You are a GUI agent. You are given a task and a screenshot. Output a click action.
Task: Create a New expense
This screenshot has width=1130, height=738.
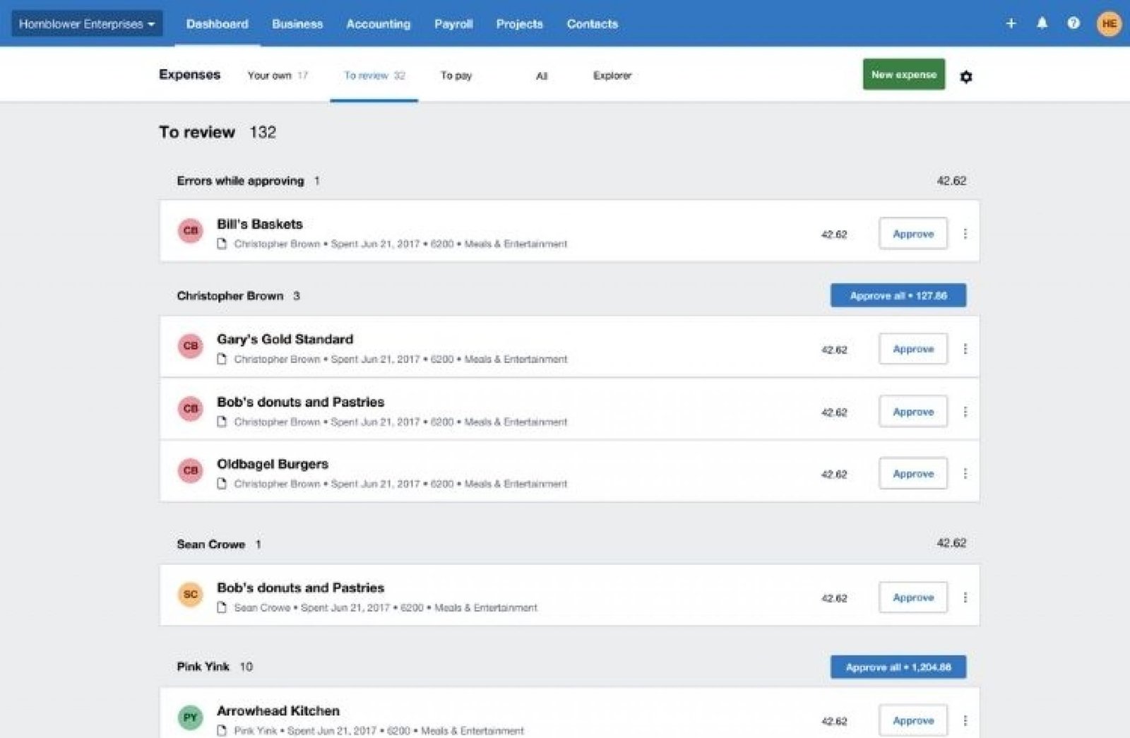click(904, 74)
